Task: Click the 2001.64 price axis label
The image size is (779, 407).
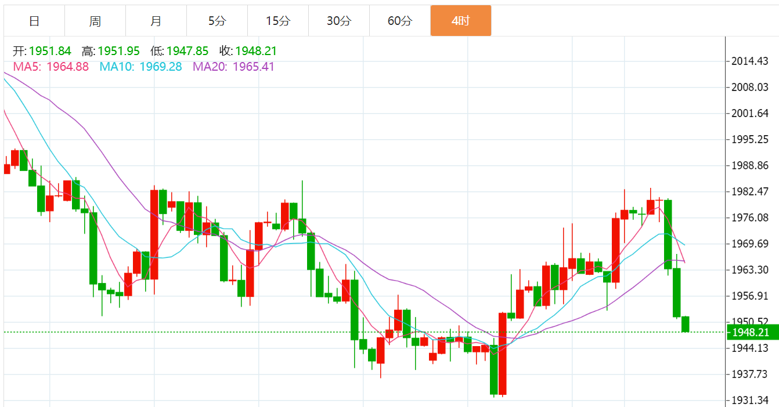Action: click(x=751, y=113)
